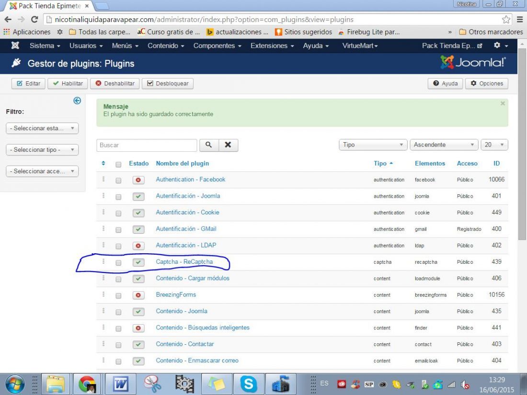
Task: Open the Windows Start menu orb
Action: 15,384
